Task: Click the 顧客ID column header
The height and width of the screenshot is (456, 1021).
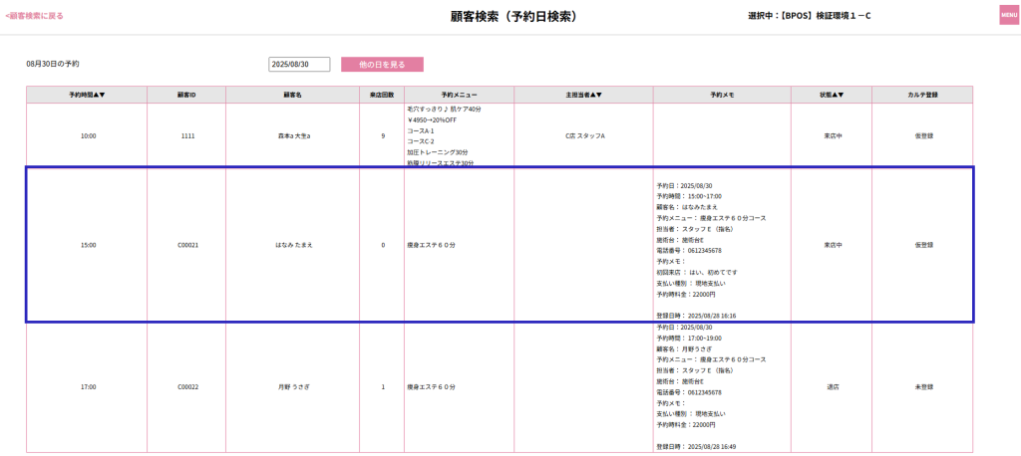Action: [187, 95]
